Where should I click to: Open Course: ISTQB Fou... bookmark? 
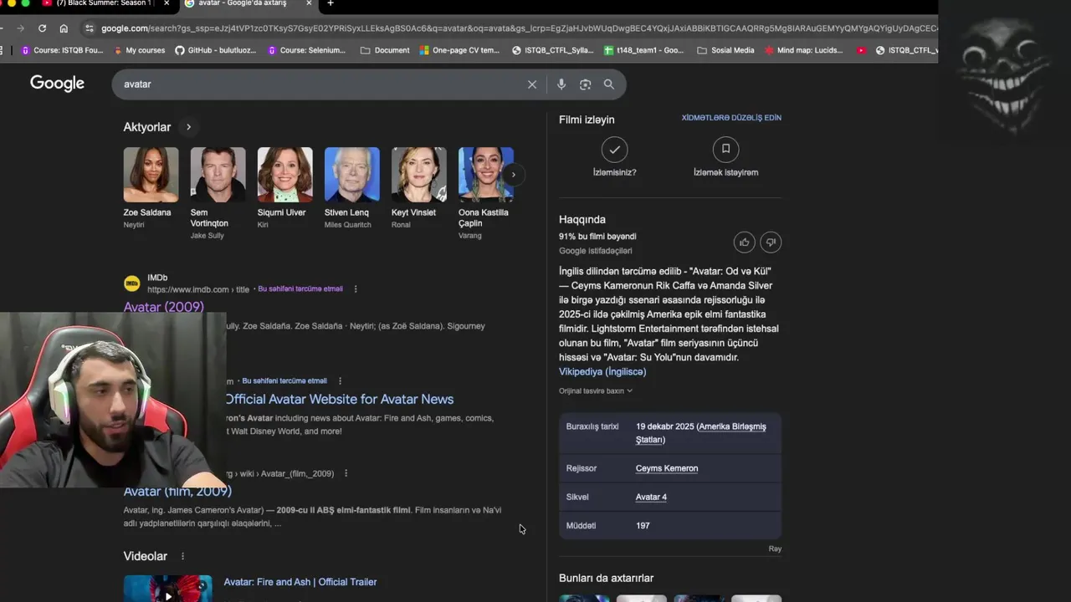point(62,50)
